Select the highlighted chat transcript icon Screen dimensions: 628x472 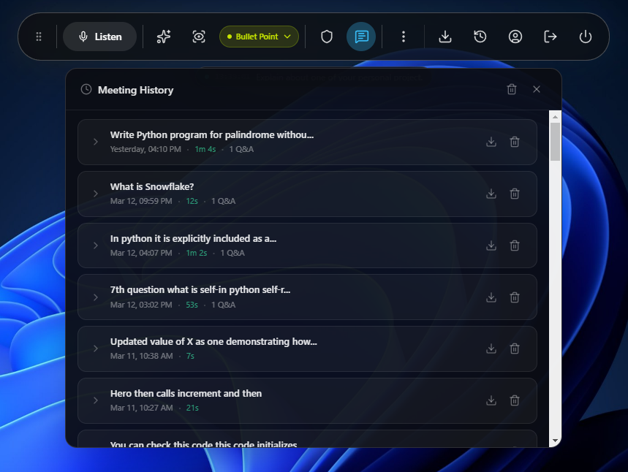(361, 36)
